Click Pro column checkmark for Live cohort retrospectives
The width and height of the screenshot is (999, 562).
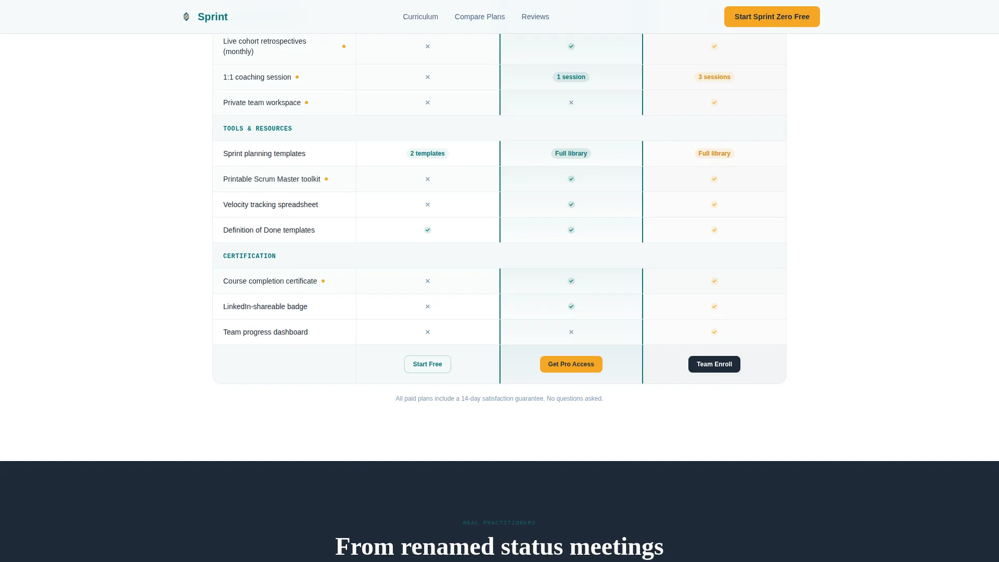pos(571,46)
